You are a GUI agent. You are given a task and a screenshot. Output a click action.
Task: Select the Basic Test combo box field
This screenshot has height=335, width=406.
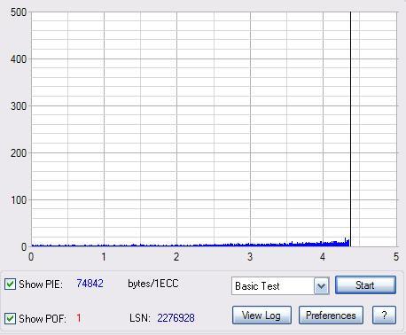point(280,286)
